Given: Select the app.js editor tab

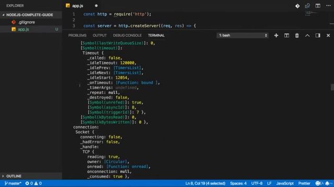Looking at the screenshot, I should click(x=82, y=6).
